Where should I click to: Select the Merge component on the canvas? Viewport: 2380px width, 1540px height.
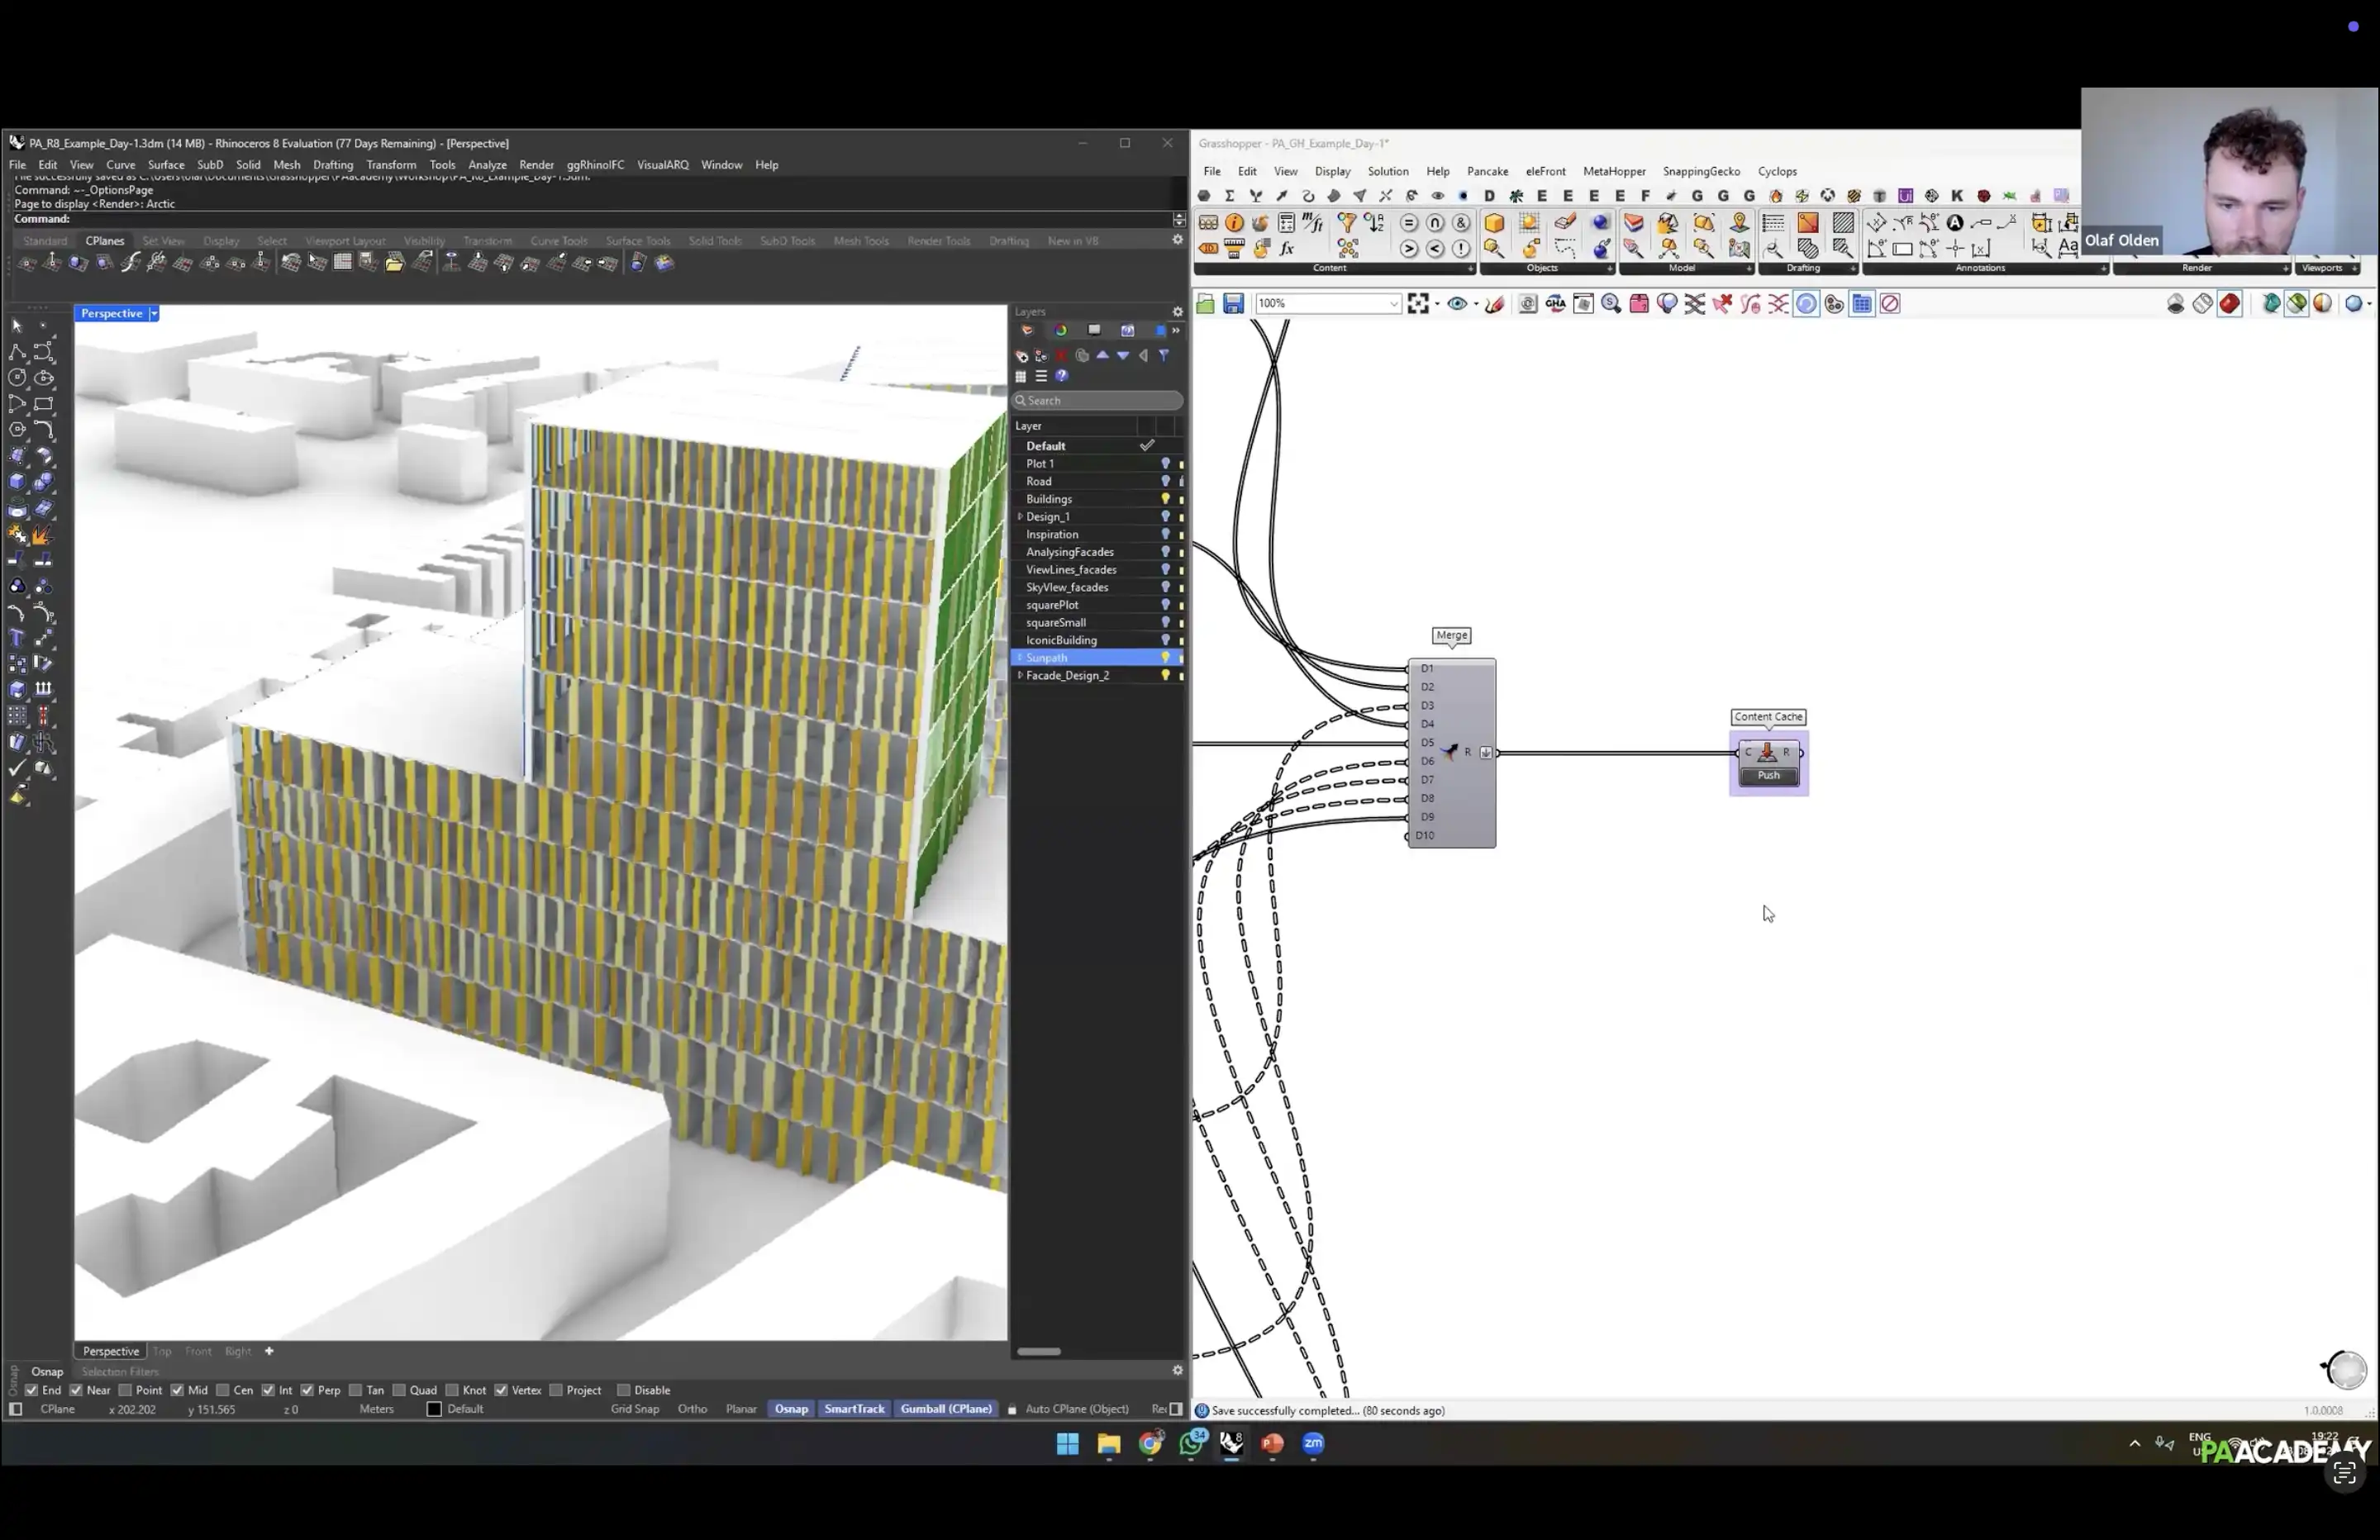[1452, 753]
